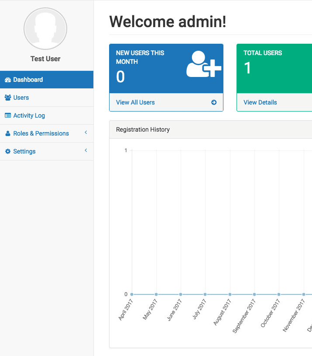Click the Roles & Permissions person icon
Viewport: 312px width, 356px height.
point(8,133)
